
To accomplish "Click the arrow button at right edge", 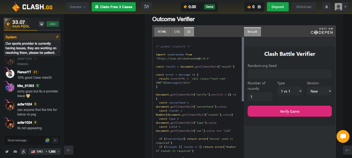I will [347, 150].
